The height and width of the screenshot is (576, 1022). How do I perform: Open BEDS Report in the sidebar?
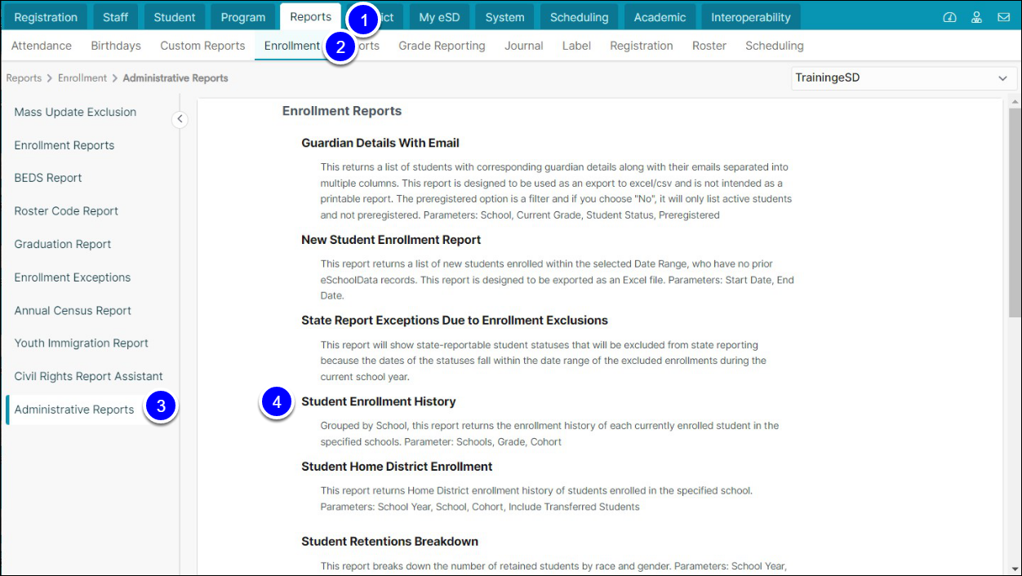[x=48, y=178]
